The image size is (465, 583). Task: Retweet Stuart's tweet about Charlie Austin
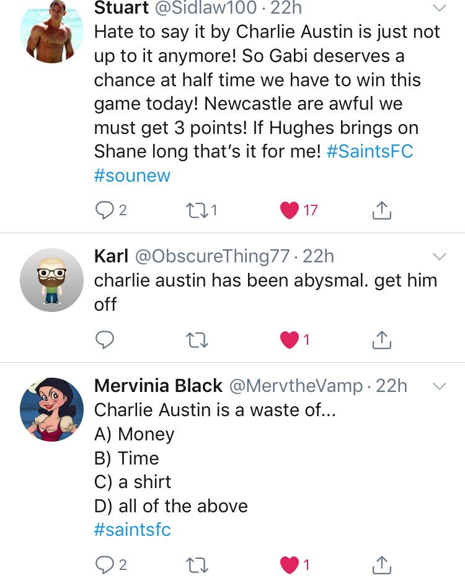[197, 211]
